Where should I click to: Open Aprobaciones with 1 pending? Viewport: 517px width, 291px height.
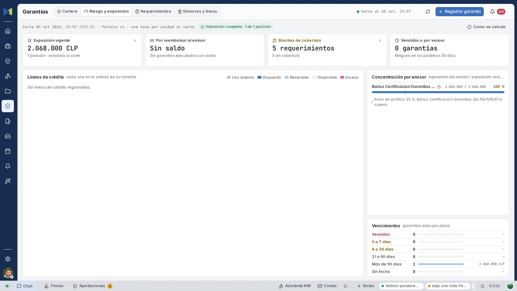click(x=92, y=286)
